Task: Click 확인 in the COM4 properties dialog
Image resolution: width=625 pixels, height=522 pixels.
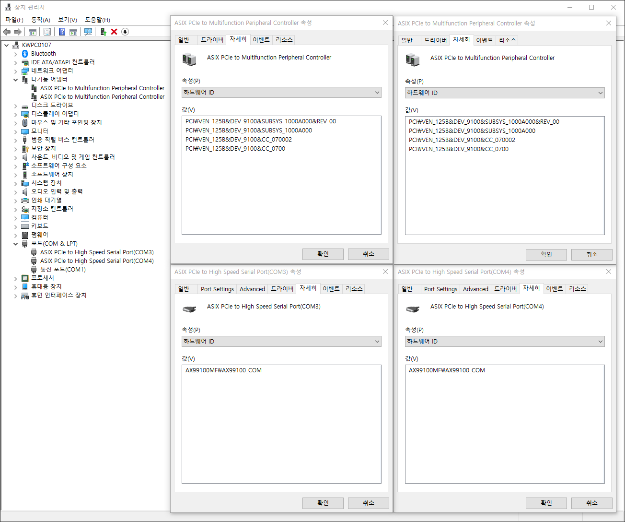Action: 546,503
